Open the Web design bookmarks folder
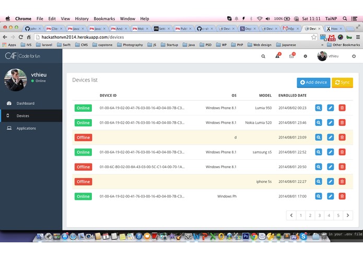 click(x=259, y=45)
